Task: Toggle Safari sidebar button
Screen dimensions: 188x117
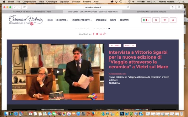Action: click(x=25, y=7)
